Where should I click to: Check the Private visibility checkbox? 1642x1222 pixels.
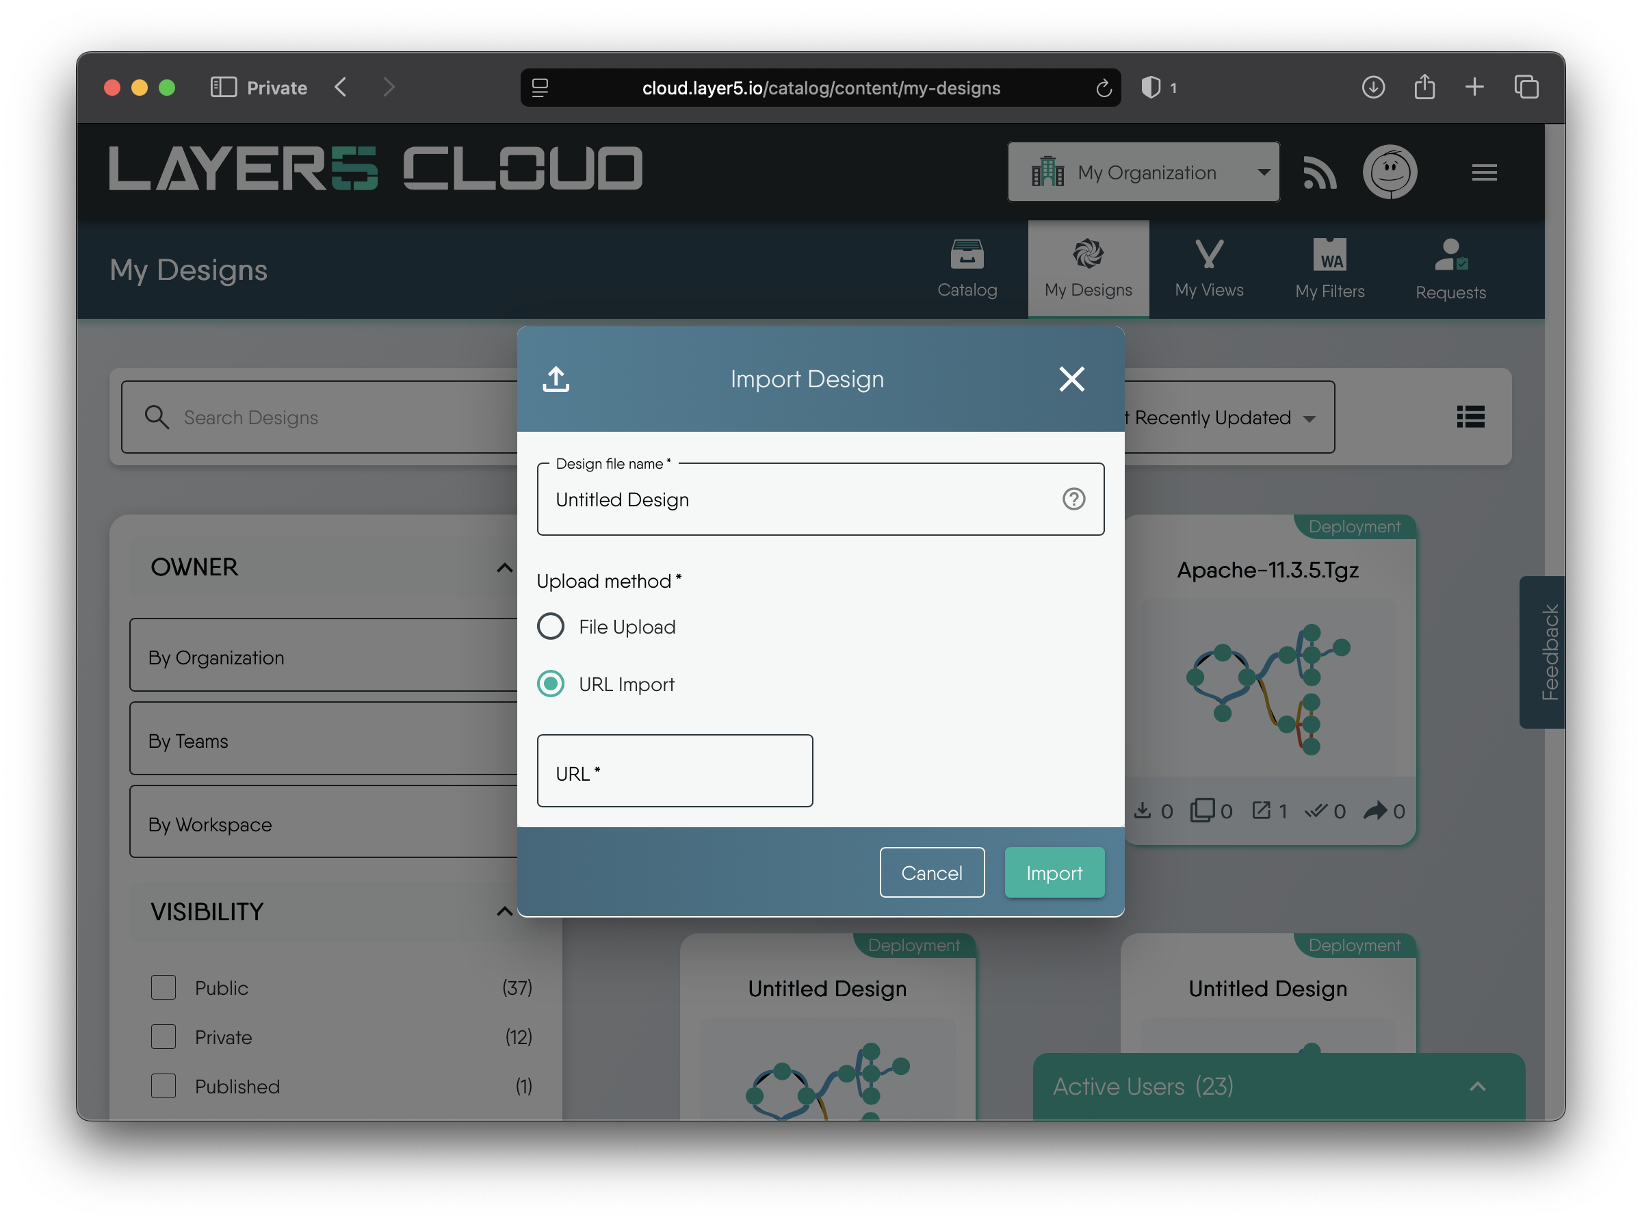pos(164,1037)
